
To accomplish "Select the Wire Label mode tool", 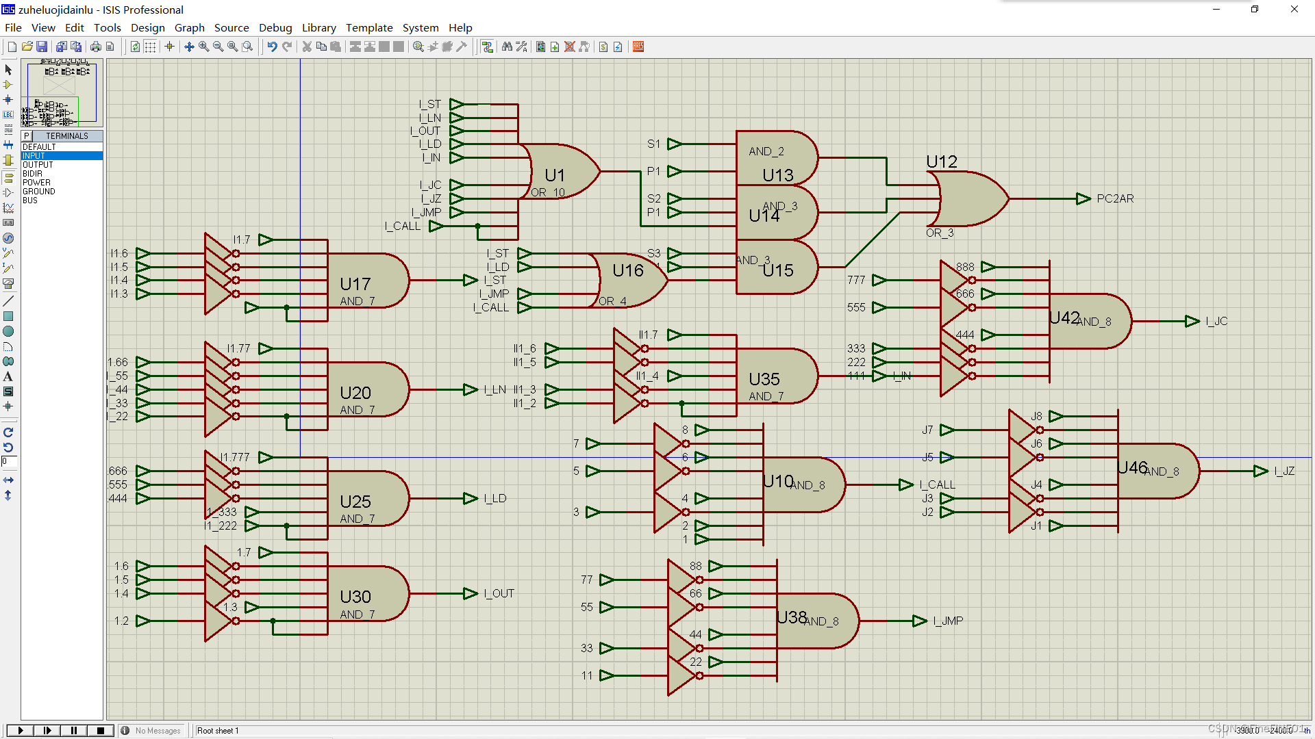I will 8,114.
